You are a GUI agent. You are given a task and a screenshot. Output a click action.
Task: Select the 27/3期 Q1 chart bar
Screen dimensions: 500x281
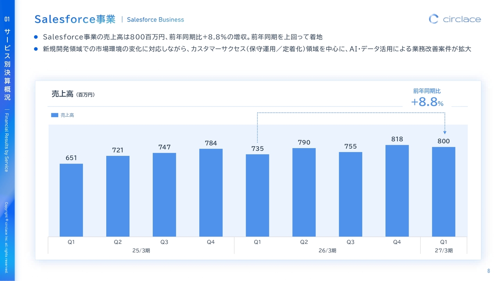444,192
